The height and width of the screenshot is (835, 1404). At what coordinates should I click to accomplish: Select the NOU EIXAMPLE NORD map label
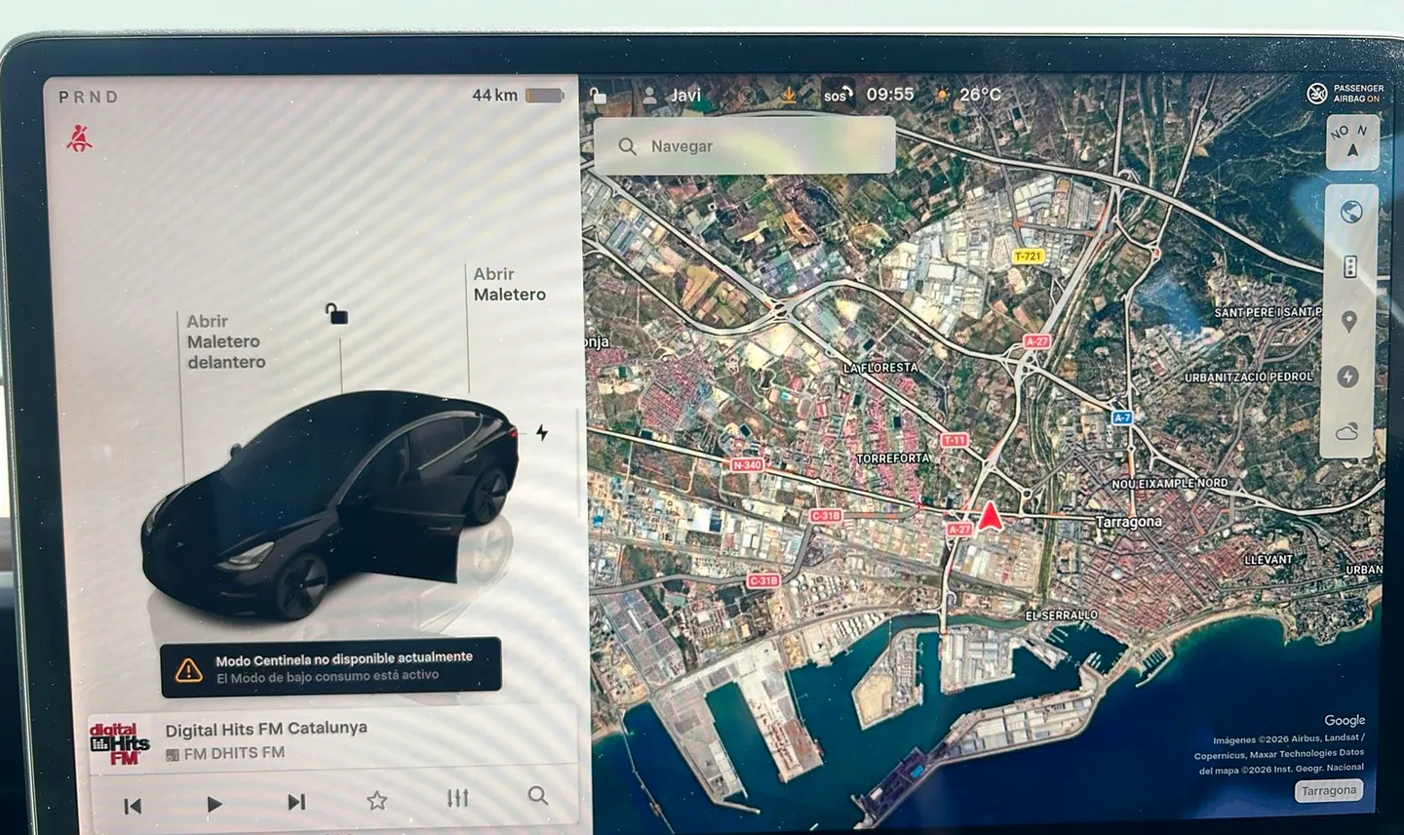click(x=1170, y=483)
